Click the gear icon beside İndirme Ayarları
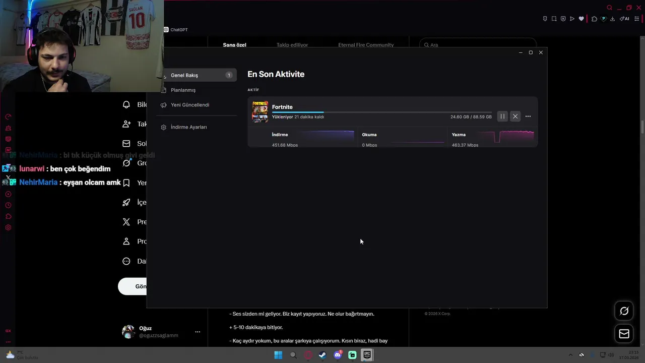 (164, 128)
